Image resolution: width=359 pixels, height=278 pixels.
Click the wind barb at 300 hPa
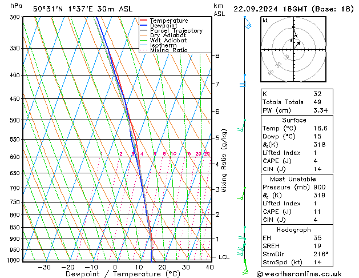248,22
